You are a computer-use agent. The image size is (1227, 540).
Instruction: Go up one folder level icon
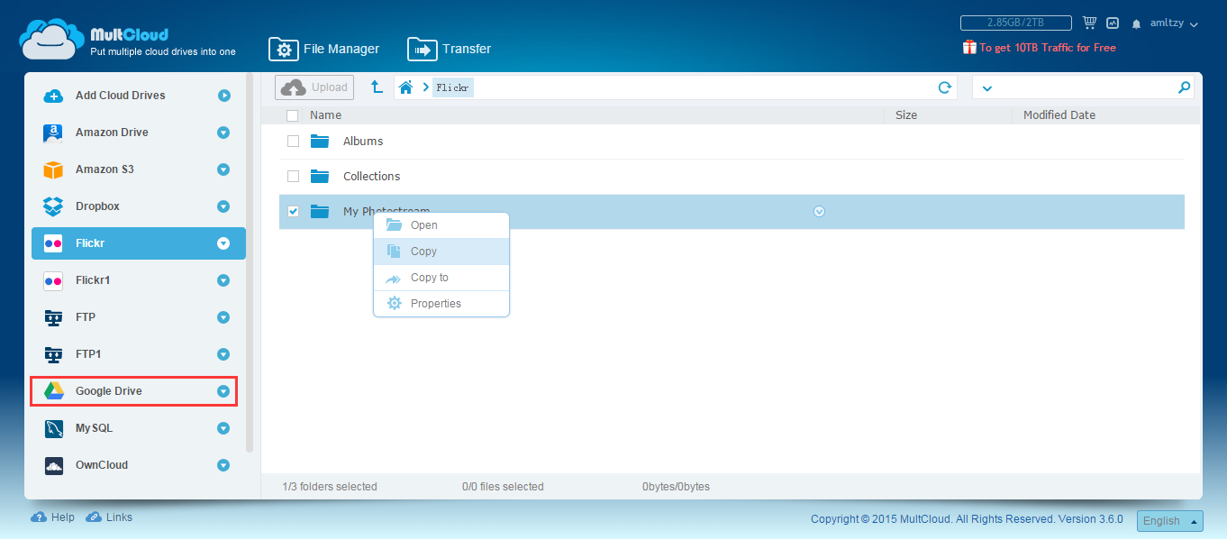(x=377, y=87)
